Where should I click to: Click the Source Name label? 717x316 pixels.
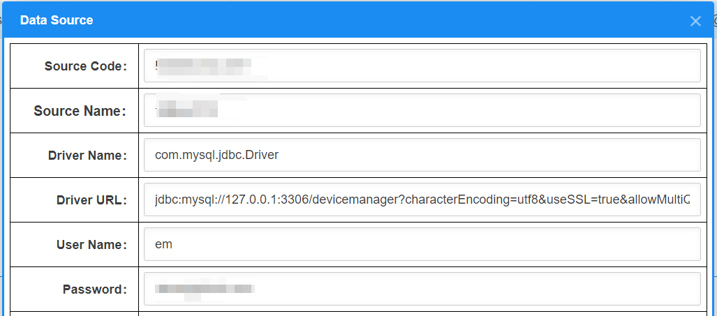click(x=80, y=111)
